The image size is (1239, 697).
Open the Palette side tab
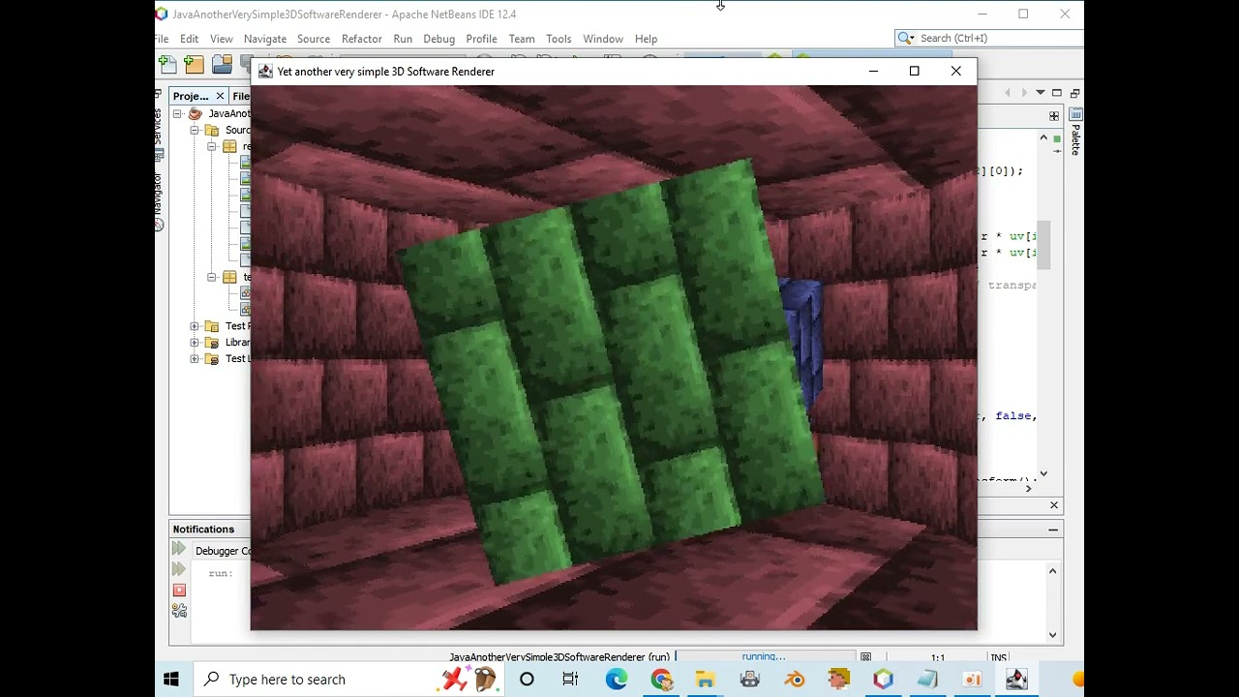click(x=1075, y=133)
